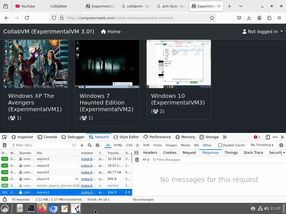Show the error count badge with 3

(x=257, y=137)
